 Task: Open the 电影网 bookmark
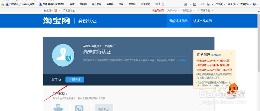(83, 4)
